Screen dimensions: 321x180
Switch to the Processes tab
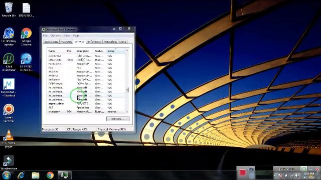(x=66, y=42)
